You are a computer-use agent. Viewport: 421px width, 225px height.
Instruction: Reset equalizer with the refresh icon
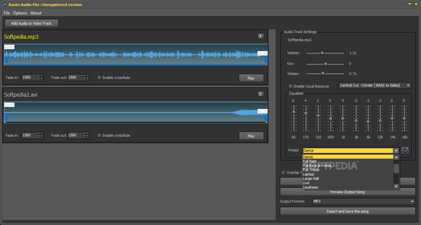405,150
